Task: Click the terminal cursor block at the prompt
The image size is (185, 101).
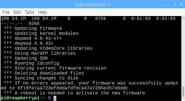Action: point(55,98)
